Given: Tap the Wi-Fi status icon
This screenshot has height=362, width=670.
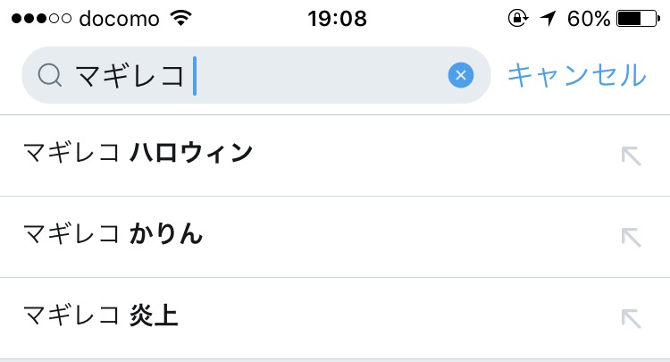Looking at the screenshot, I should click(182, 19).
